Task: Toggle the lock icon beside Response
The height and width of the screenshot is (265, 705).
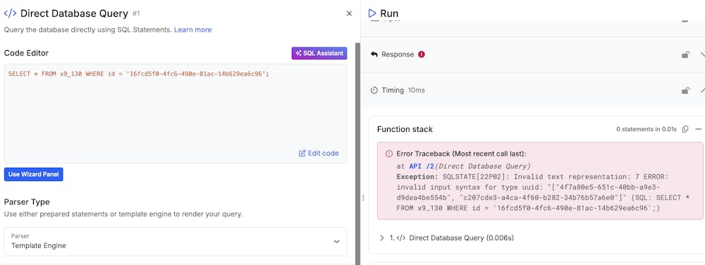Action: pos(685,54)
